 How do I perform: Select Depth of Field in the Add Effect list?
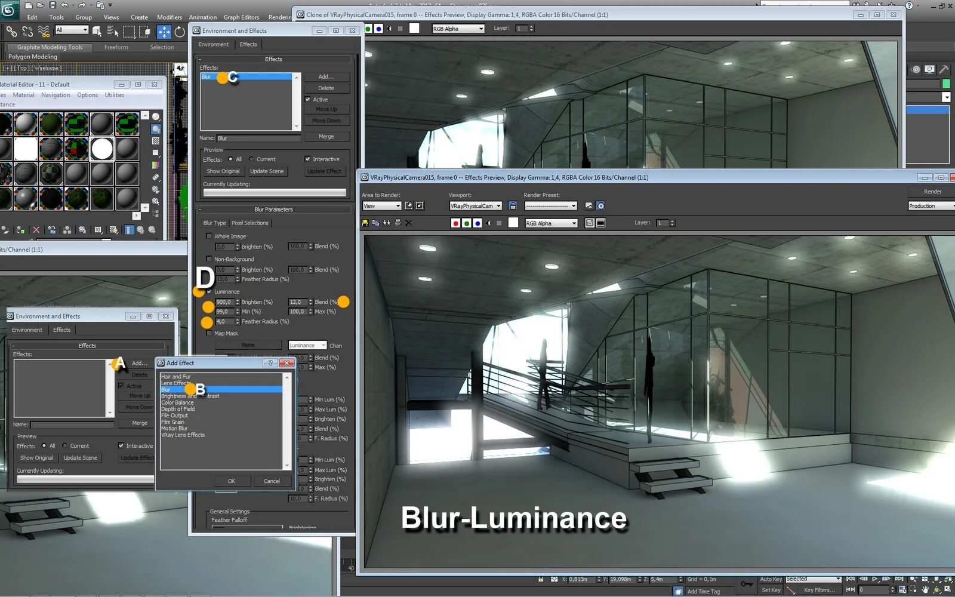click(178, 408)
